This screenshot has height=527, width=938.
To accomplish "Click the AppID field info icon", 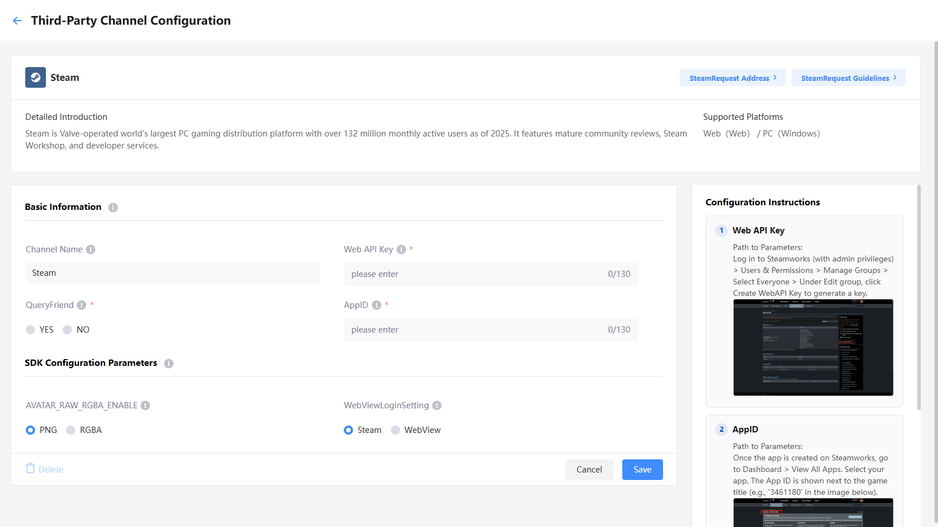I will click(377, 305).
